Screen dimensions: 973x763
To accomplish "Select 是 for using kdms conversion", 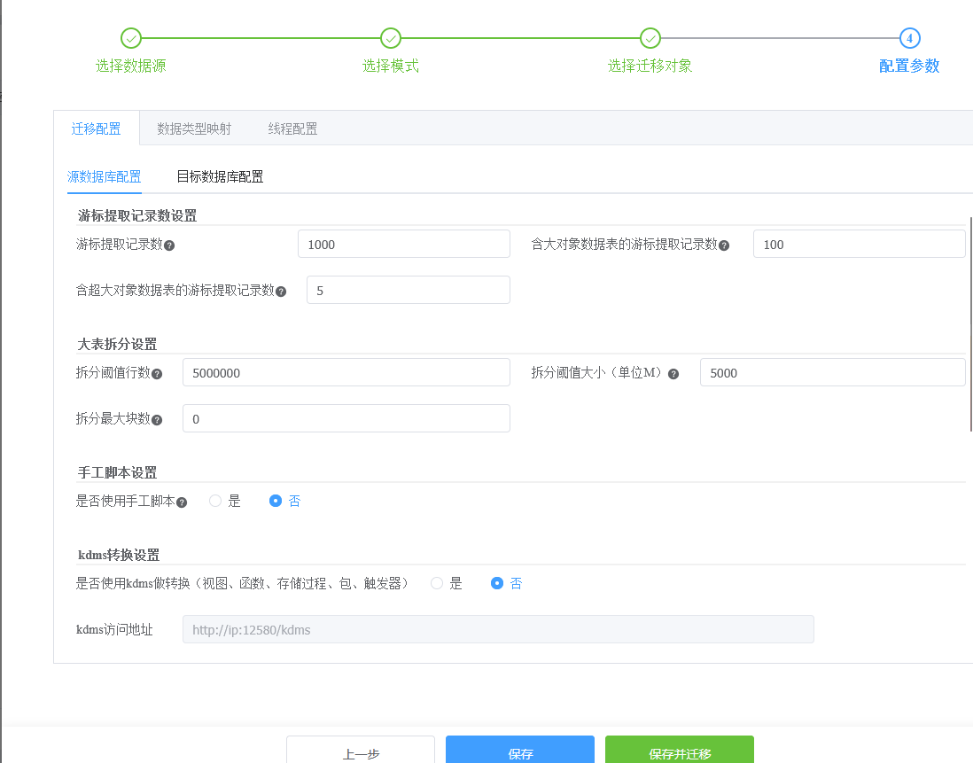I will point(437,583).
